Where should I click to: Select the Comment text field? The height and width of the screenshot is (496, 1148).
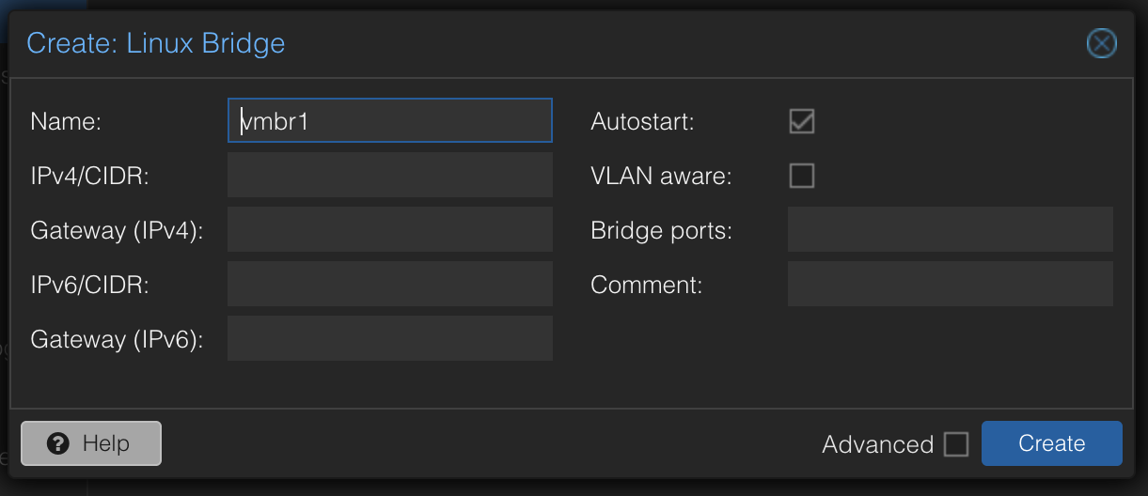point(950,285)
